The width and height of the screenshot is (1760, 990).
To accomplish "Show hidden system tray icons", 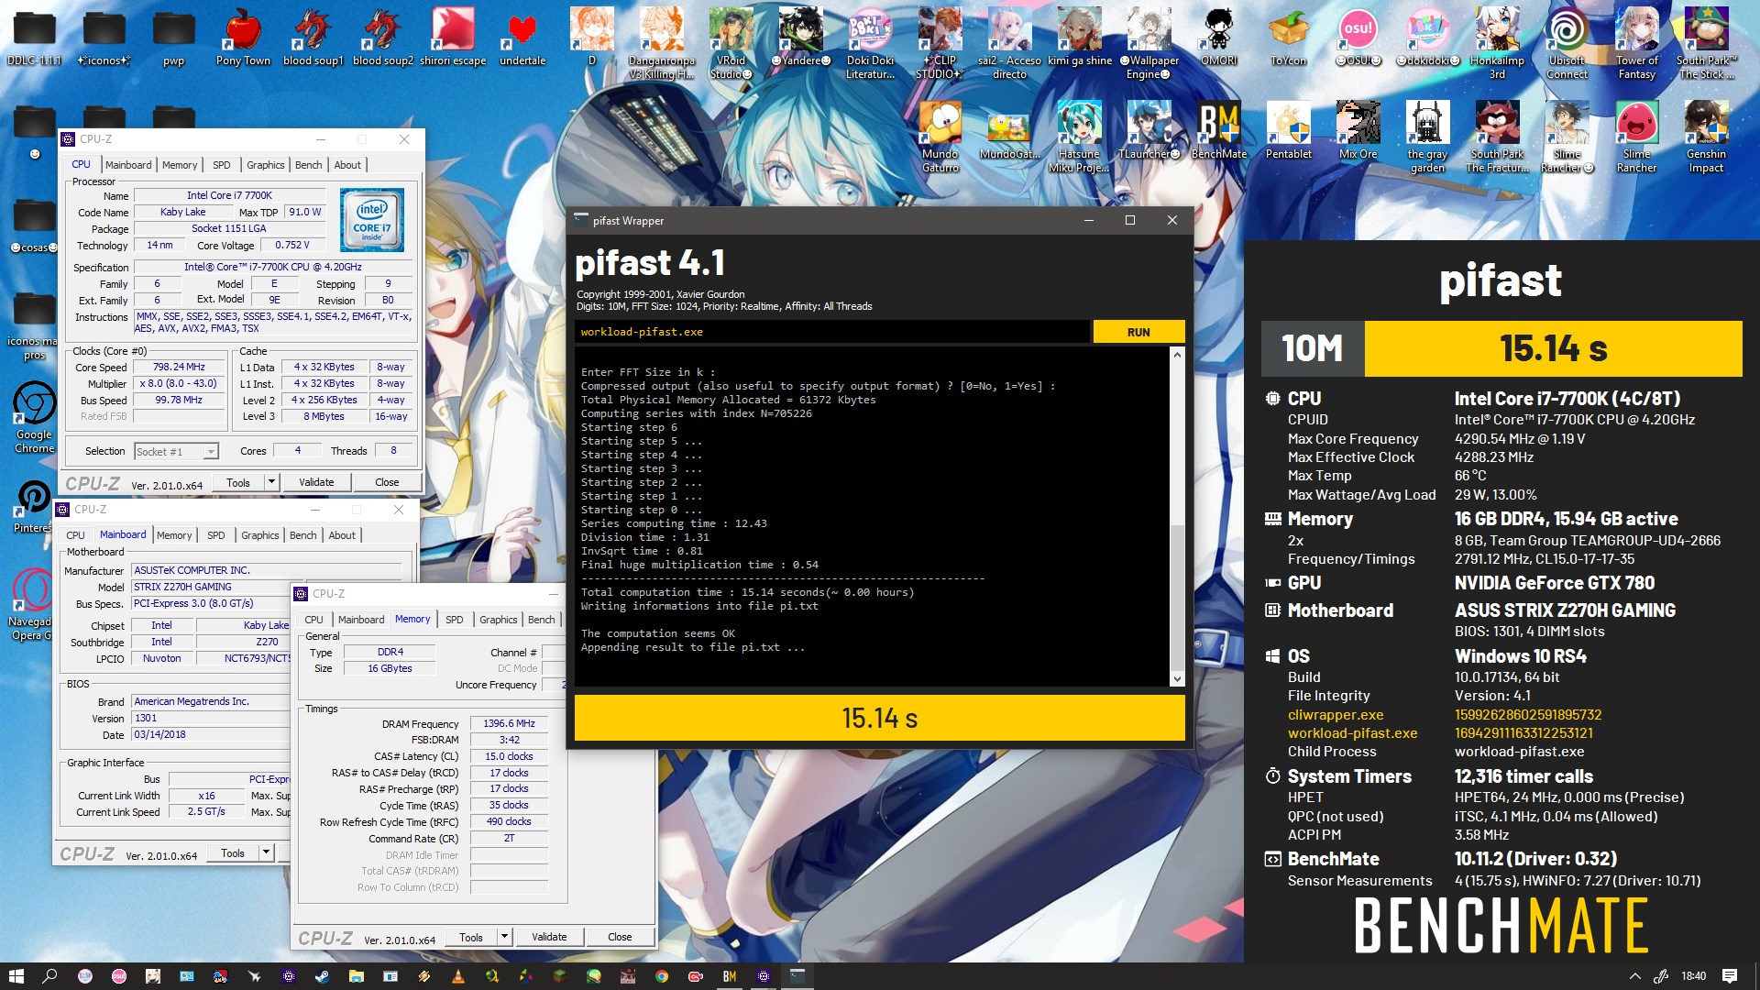I will click(1634, 976).
